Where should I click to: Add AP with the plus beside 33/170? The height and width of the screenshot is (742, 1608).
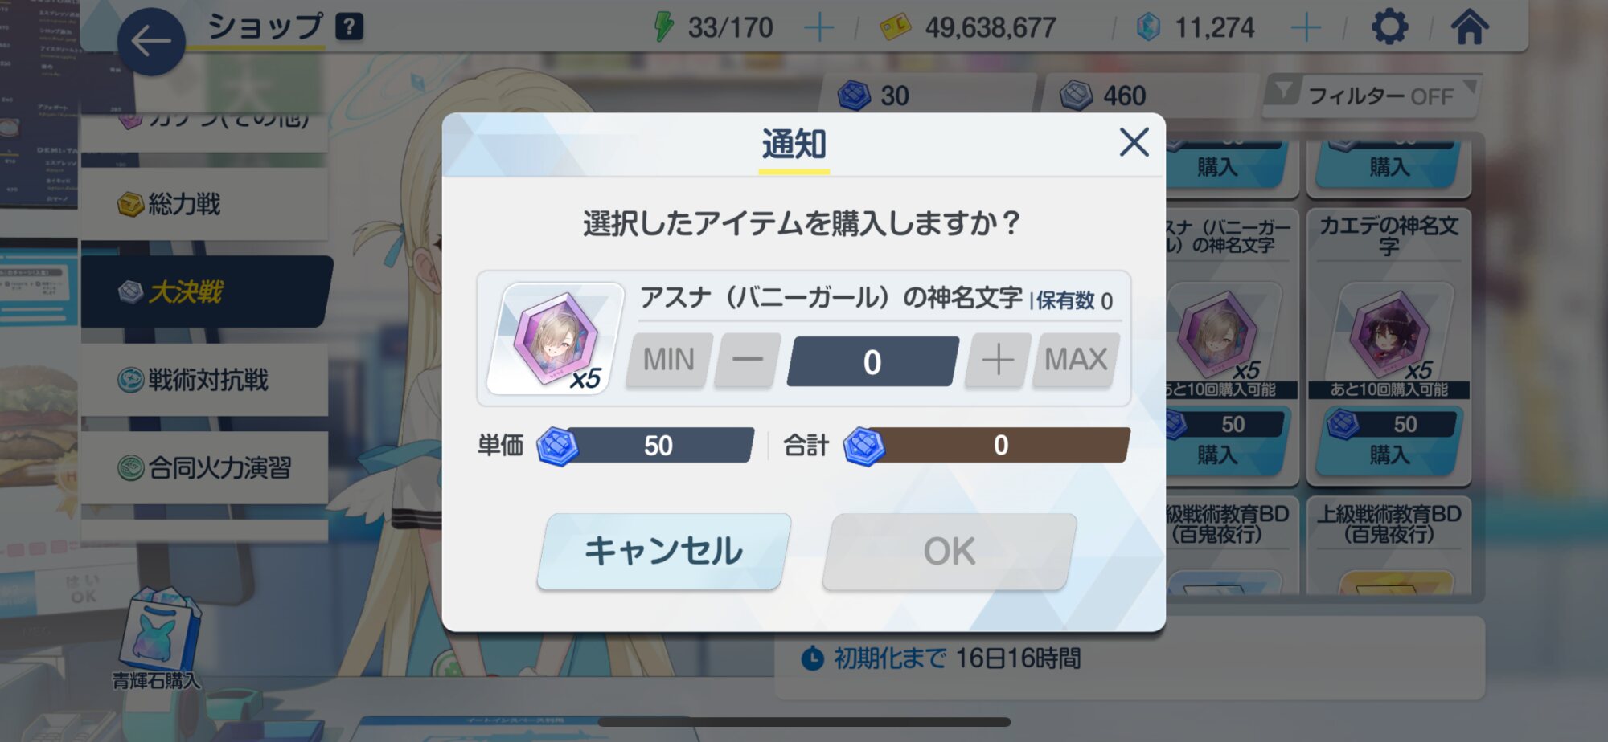(818, 28)
